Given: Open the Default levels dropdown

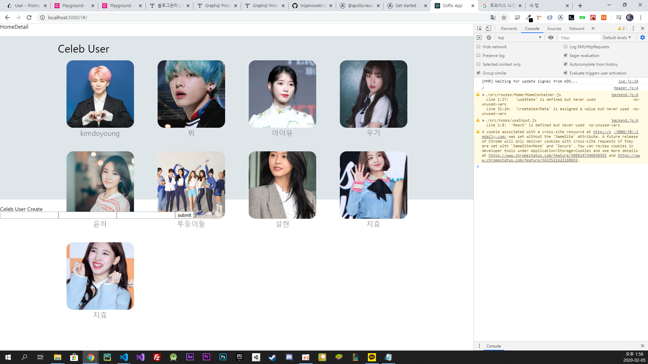Looking at the screenshot, I should coord(617,38).
